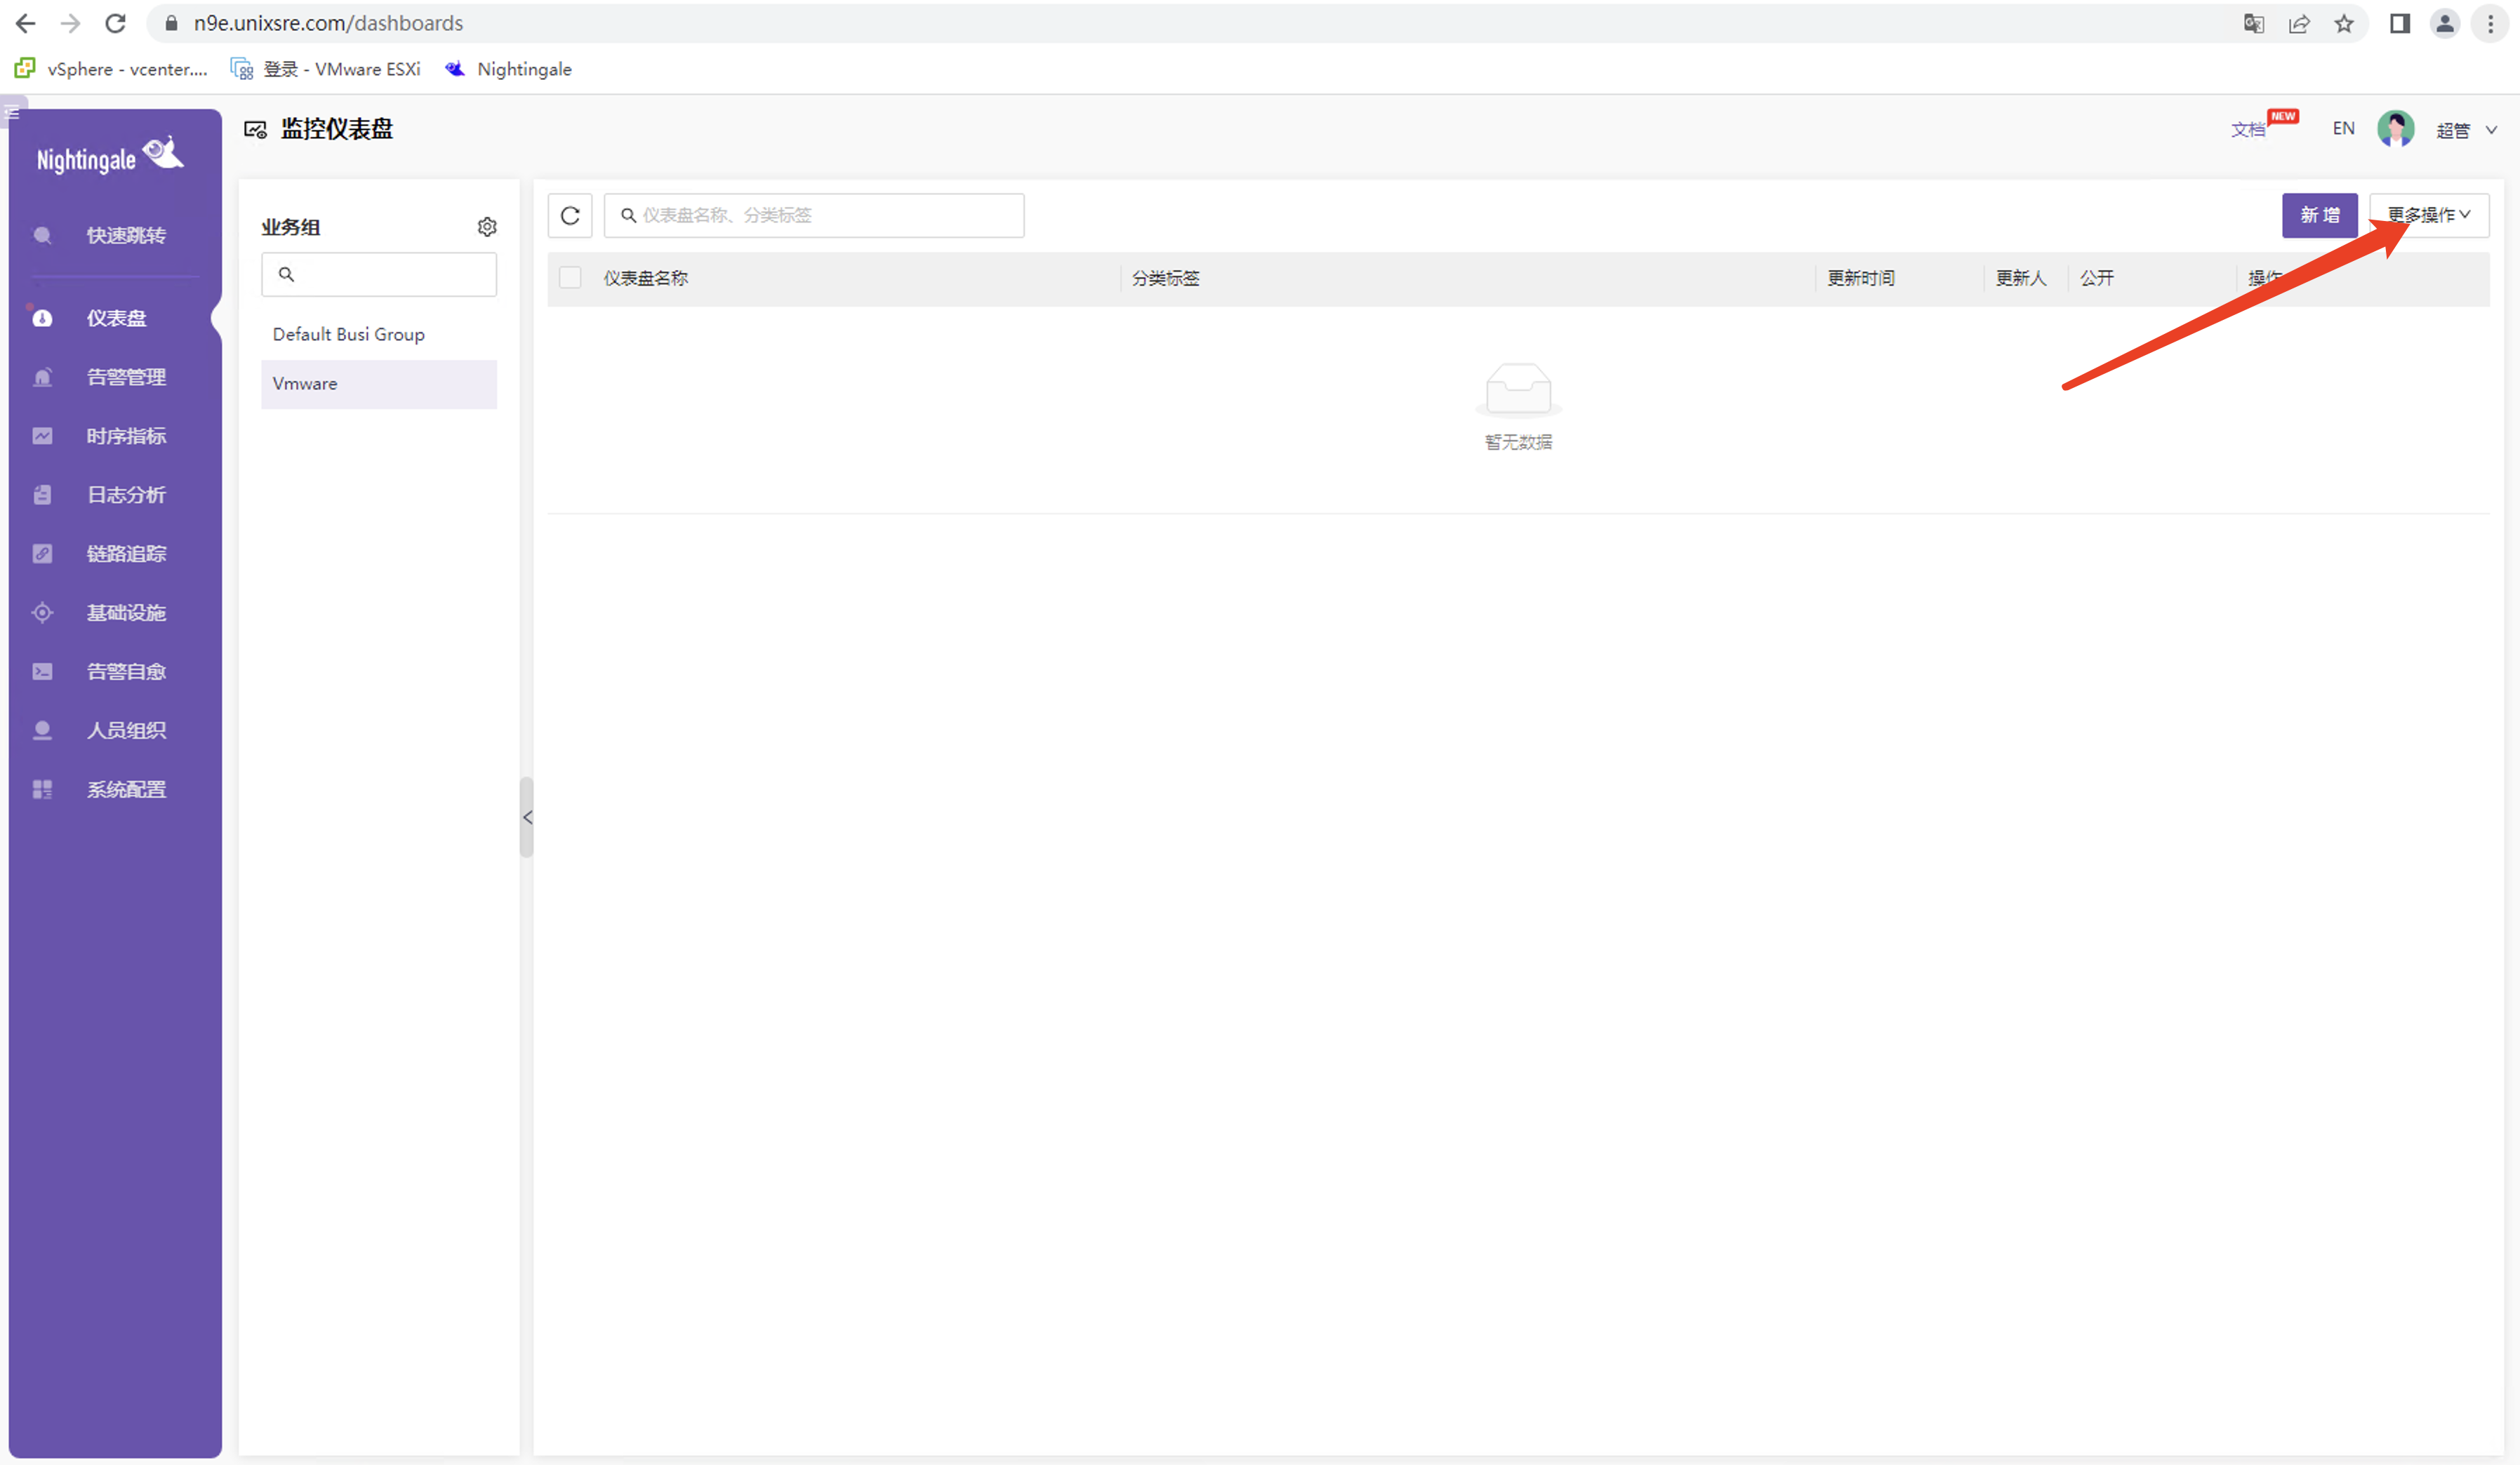The width and height of the screenshot is (2520, 1465).
Task: Bookmark this page with the star
Action: pyautogui.click(x=2344, y=23)
